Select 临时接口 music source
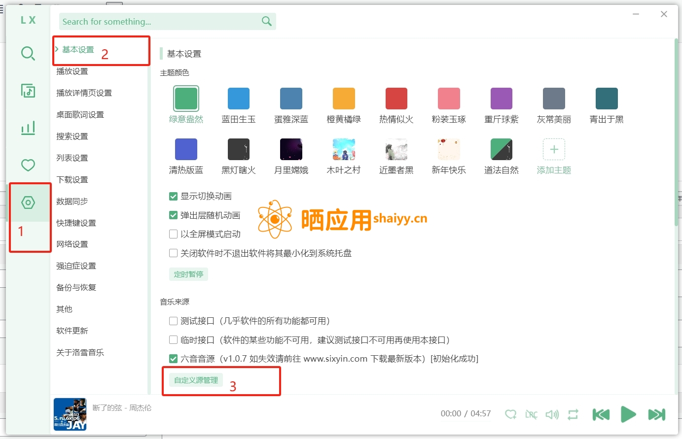 173,340
